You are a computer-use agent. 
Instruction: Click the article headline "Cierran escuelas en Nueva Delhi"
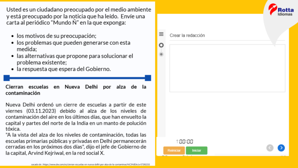(x=76, y=90)
